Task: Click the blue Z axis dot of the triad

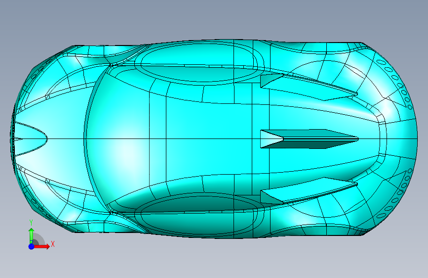Action: (x=32, y=246)
